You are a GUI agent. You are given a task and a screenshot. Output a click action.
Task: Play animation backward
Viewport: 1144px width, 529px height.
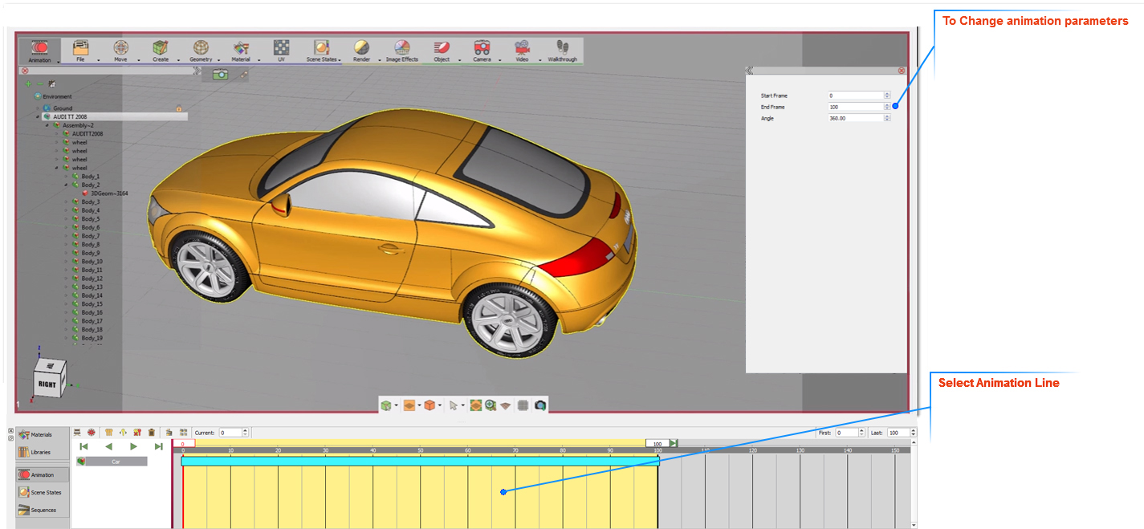108,446
